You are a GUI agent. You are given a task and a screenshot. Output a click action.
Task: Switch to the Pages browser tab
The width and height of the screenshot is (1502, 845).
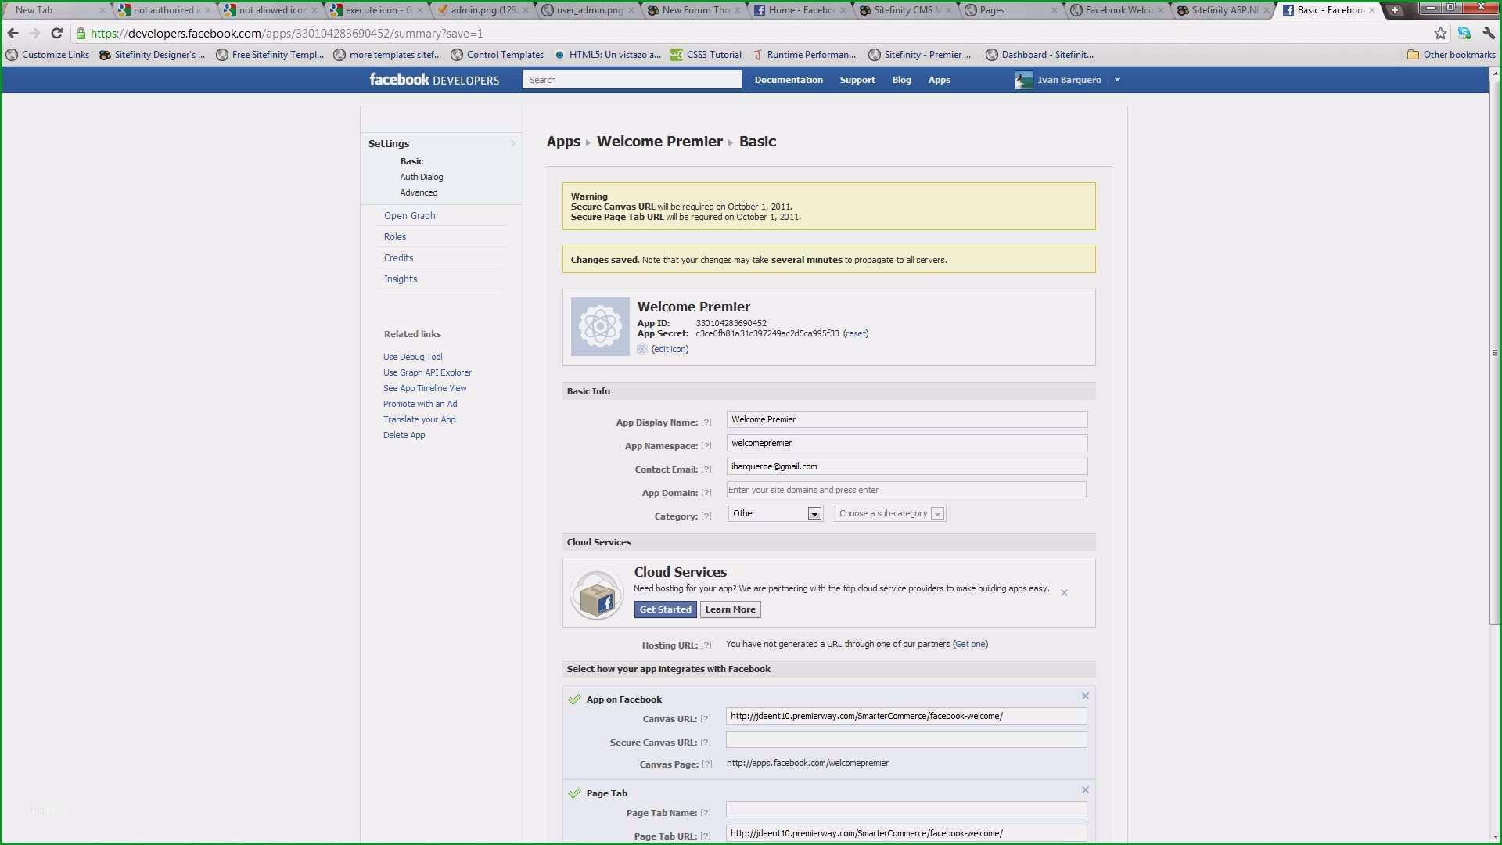point(1009,10)
